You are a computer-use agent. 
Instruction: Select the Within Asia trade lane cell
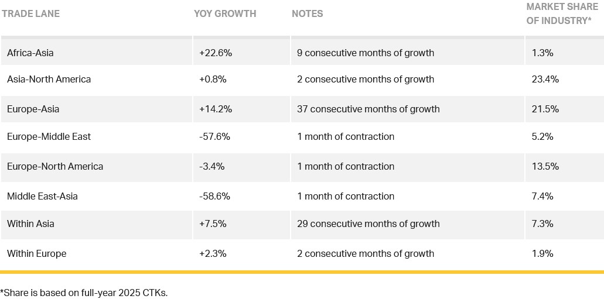pos(30,224)
